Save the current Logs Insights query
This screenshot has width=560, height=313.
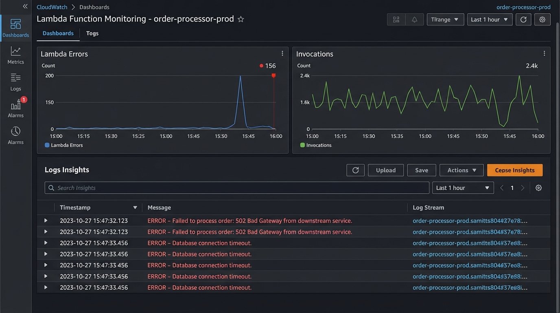click(x=421, y=170)
